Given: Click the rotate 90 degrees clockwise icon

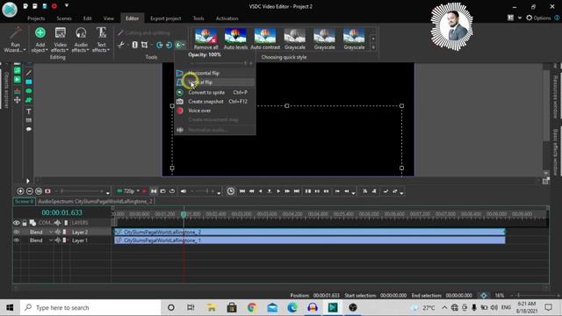Looking at the screenshot, I should coord(160,45).
